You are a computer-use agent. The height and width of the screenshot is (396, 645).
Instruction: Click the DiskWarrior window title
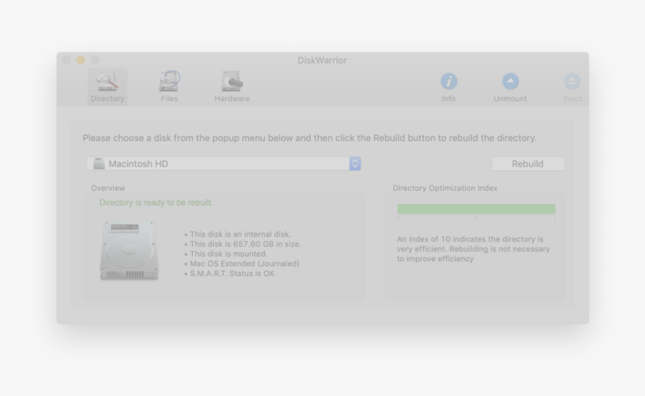(x=322, y=61)
